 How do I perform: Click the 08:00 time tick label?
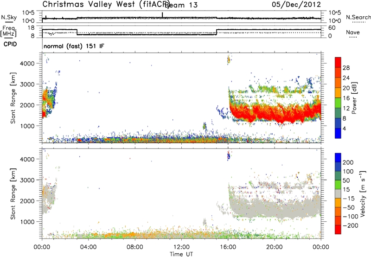click(x=135, y=247)
